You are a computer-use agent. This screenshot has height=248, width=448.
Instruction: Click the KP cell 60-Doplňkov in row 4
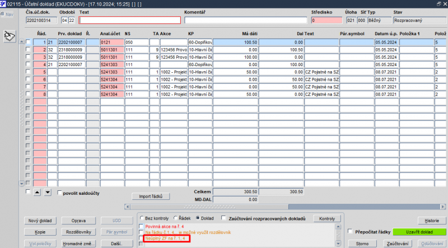click(x=200, y=64)
